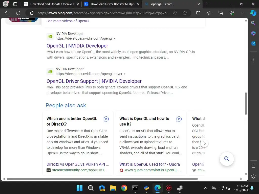Open the steamcommunity.com/app/3131 source link
Image resolution: width=259 pixels, height=194 pixels.
pyautogui.click(x=79, y=170)
